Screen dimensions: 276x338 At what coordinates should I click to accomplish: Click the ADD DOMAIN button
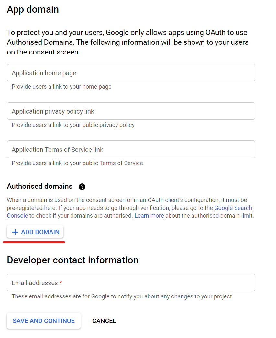point(35,232)
